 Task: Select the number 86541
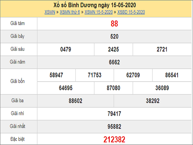pyautogui.click(x=172, y=75)
